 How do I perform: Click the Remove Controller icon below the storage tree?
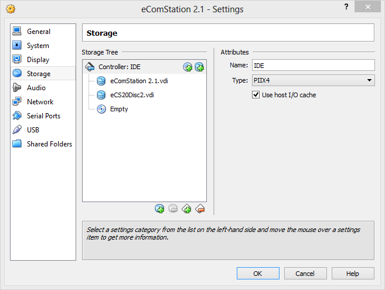[200, 209]
